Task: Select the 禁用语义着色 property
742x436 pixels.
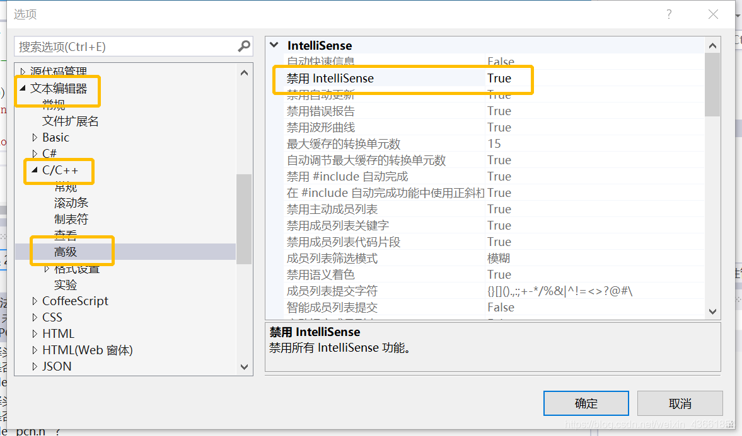Action: coord(320,274)
